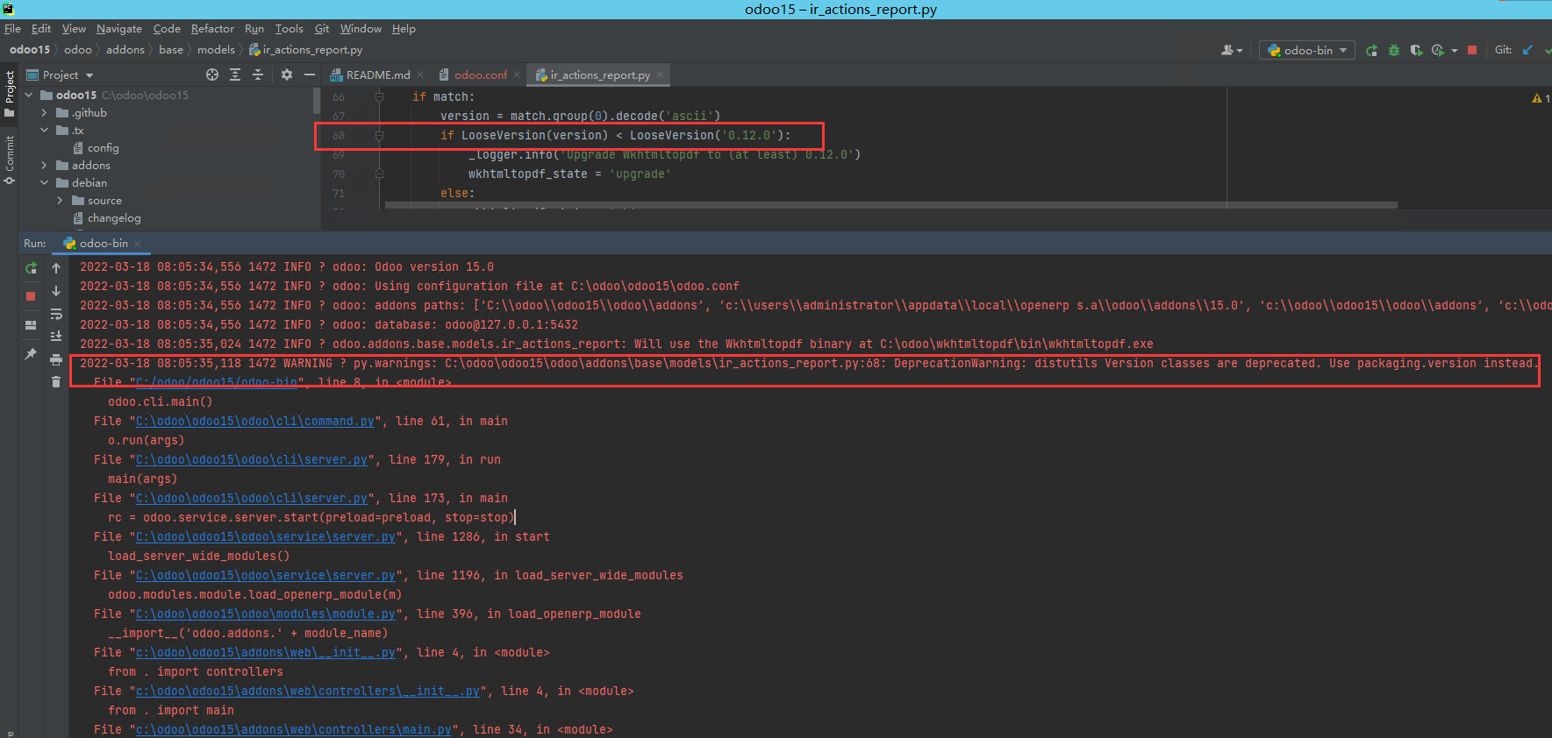1552x738 pixels.
Task: Open the Code With Me user icon
Action: click(x=1229, y=50)
